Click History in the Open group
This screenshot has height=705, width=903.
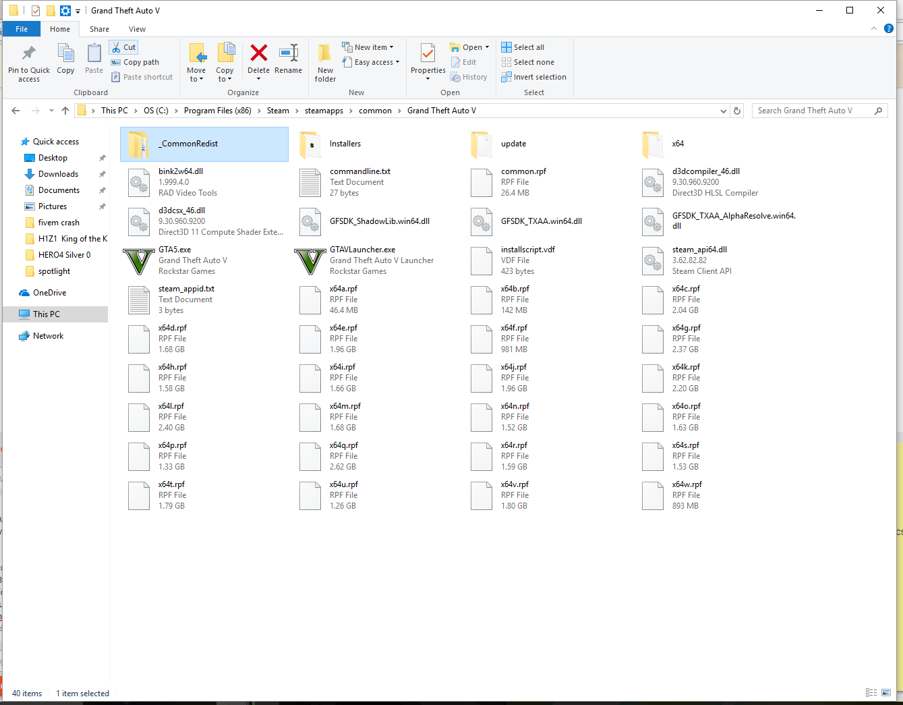[469, 77]
